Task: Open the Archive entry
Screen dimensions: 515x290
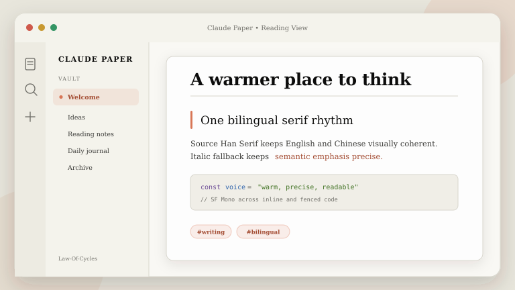Action: [x=80, y=167]
